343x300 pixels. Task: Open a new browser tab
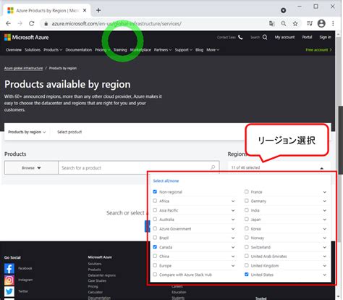(x=98, y=10)
